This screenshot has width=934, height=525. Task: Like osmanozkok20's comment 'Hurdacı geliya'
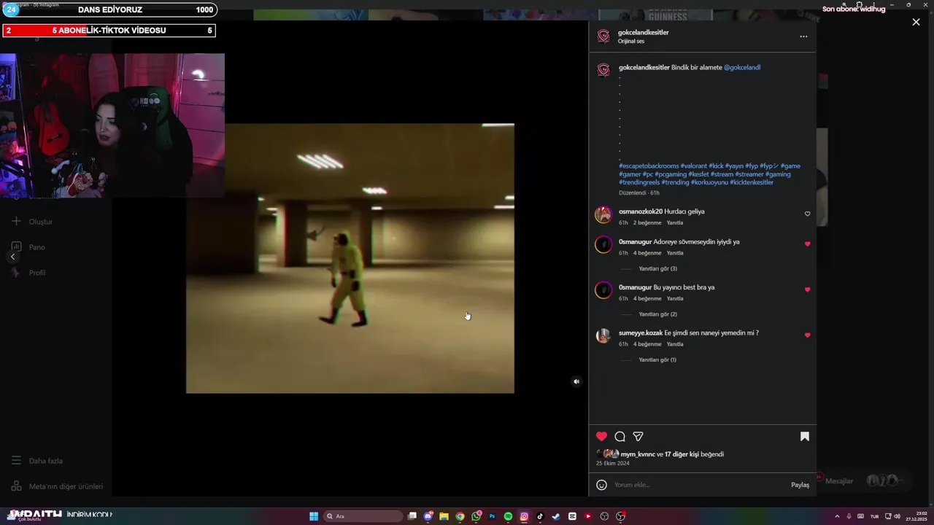coord(807,214)
